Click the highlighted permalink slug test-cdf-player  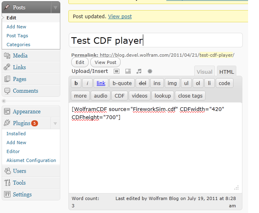click(216, 55)
